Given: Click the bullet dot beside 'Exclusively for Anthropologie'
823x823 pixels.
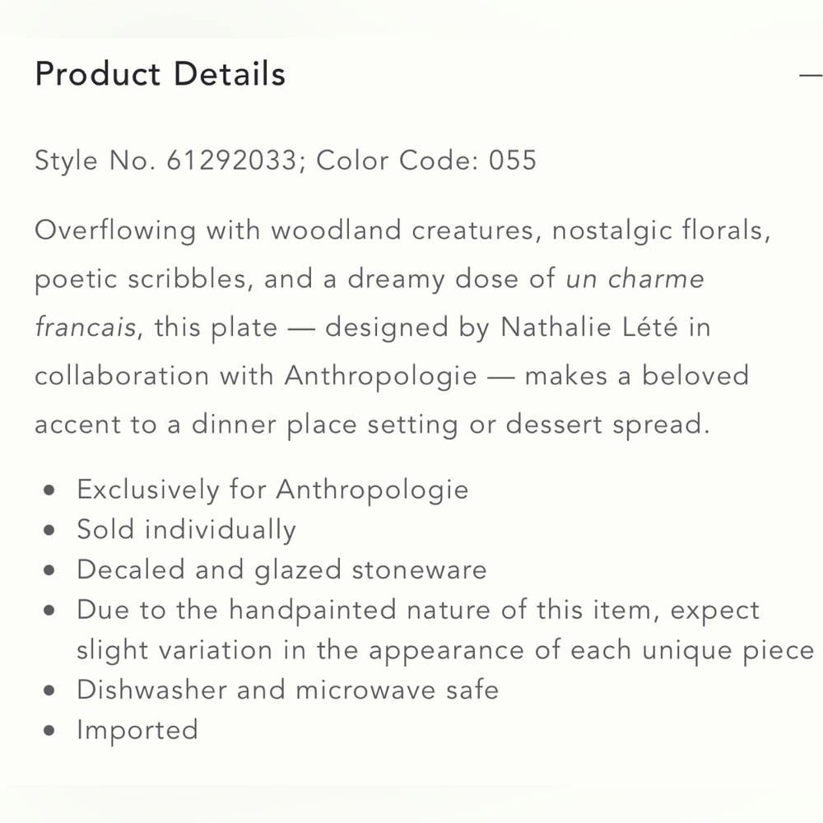Looking at the screenshot, I should pyautogui.click(x=51, y=491).
